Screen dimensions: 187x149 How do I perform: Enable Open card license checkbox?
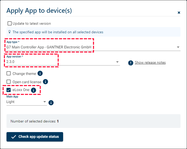point(9,82)
